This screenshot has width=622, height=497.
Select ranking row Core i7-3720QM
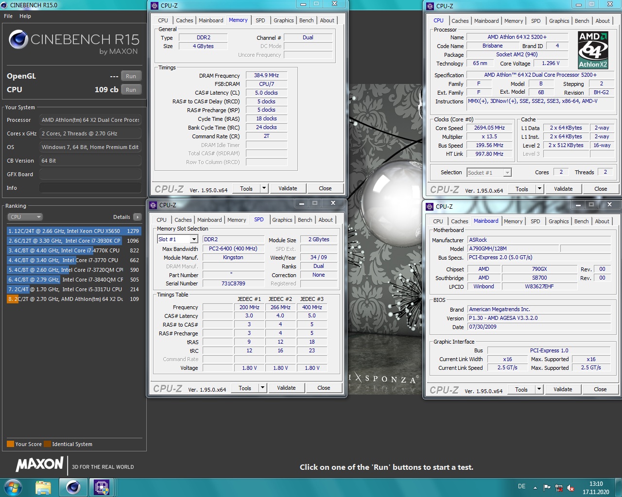click(74, 270)
